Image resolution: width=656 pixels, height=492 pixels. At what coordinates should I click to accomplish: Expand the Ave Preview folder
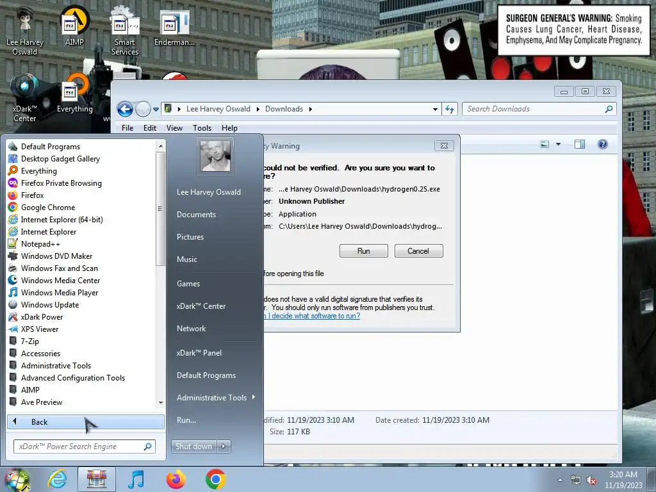(x=42, y=402)
